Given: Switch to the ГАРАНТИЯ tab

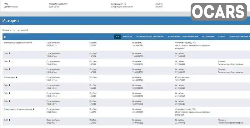Looking at the screenshot, I should click(x=128, y=37).
